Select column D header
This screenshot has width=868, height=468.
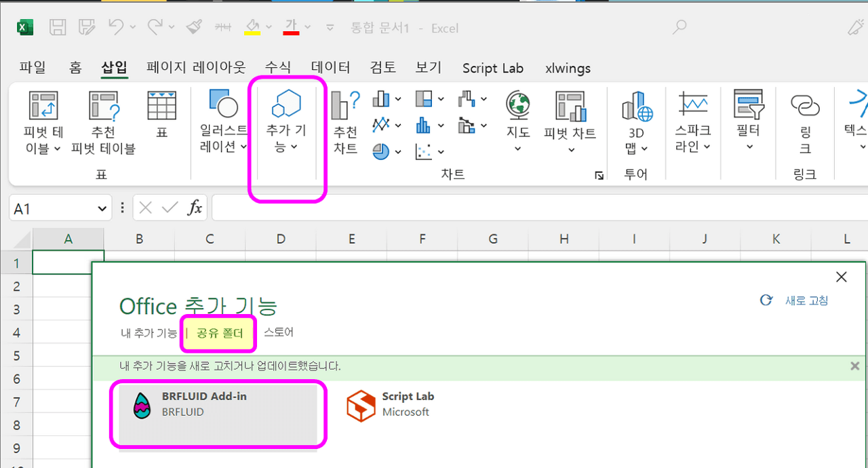coord(281,239)
